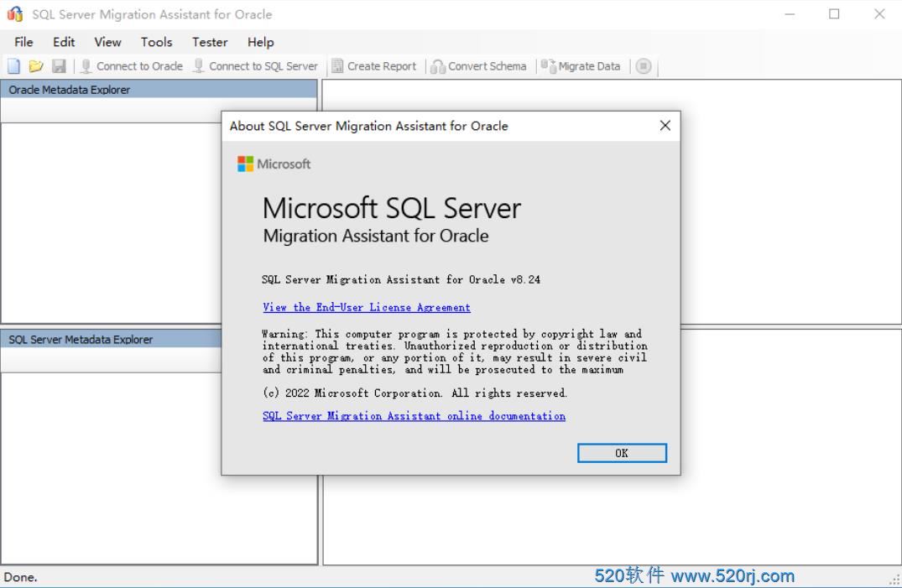Image resolution: width=902 pixels, height=588 pixels.
Task: Close the About dialog with X
Action: coord(665,126)
